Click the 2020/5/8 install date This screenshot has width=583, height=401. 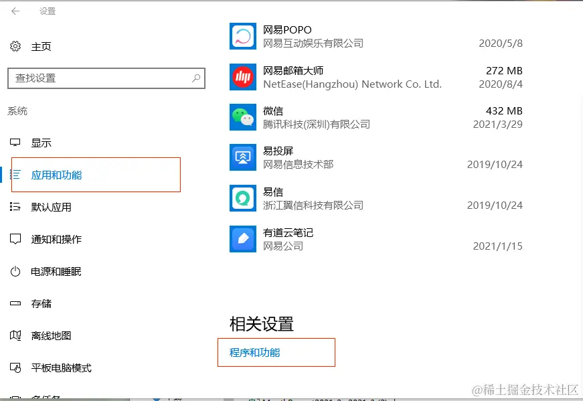pyautogui.click(x=501, y=43)
